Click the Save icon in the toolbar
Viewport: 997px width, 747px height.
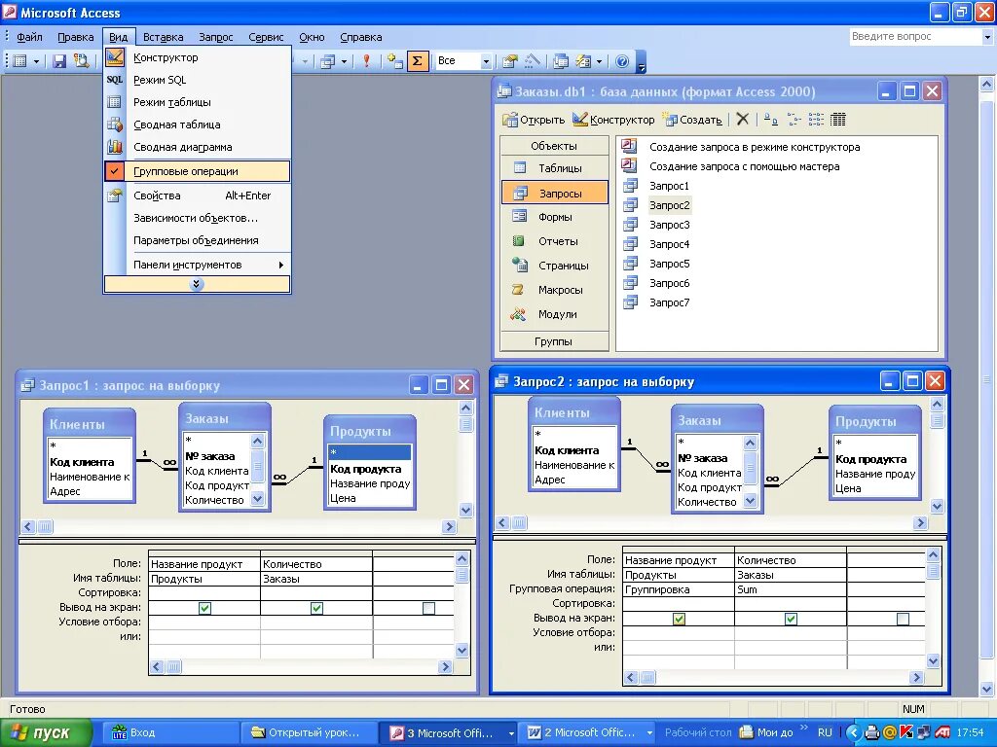click(59, 61)
